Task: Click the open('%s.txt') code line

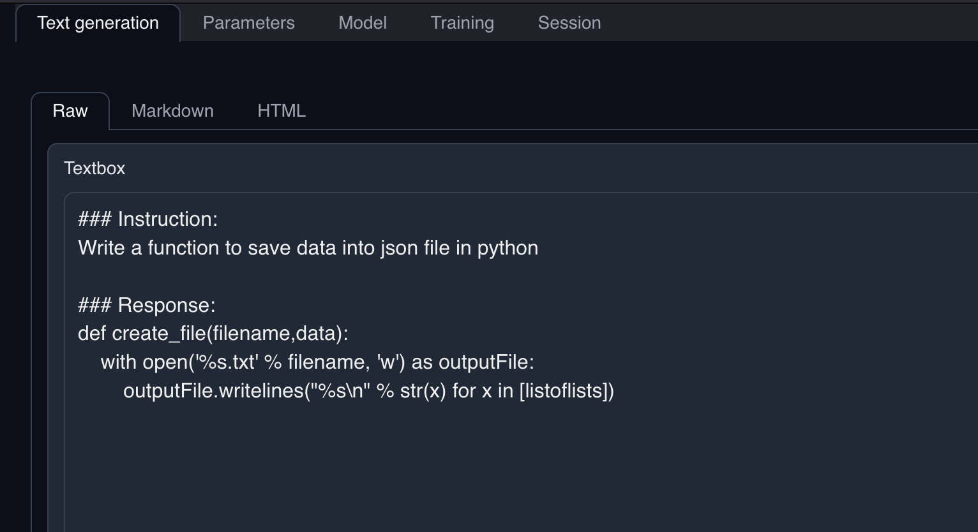Action: click(x=318, y=362)
